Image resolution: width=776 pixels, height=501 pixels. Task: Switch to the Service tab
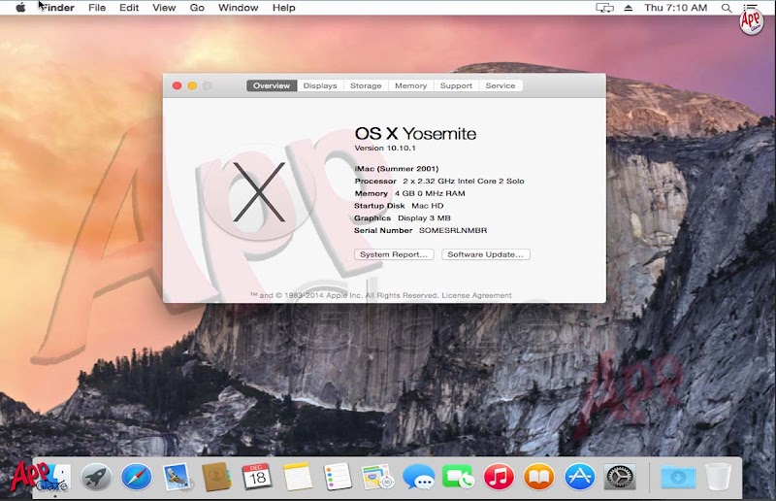[x=501, y=85]
